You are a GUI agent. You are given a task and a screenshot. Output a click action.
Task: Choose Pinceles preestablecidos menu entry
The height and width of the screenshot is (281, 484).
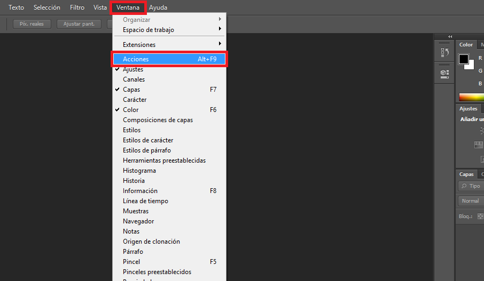click(169, 272)
